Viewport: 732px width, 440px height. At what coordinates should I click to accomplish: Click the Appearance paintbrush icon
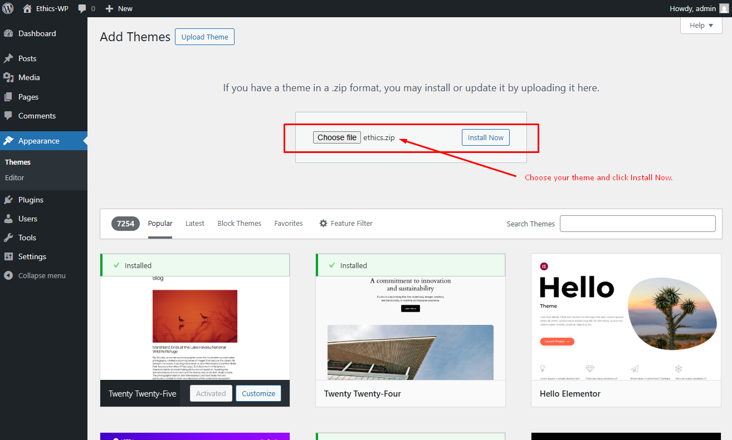8,141
